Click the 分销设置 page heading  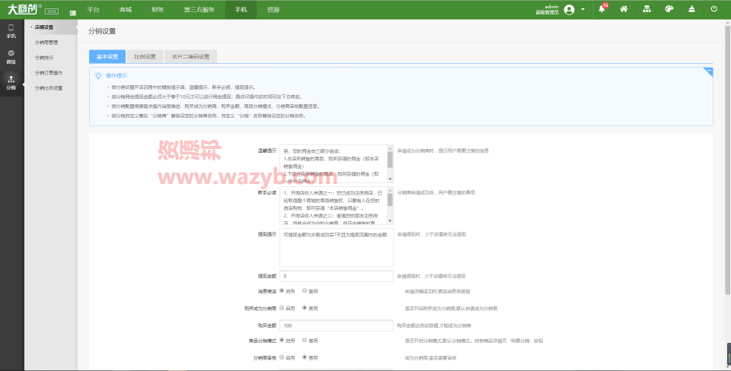(x=101, y=31)
